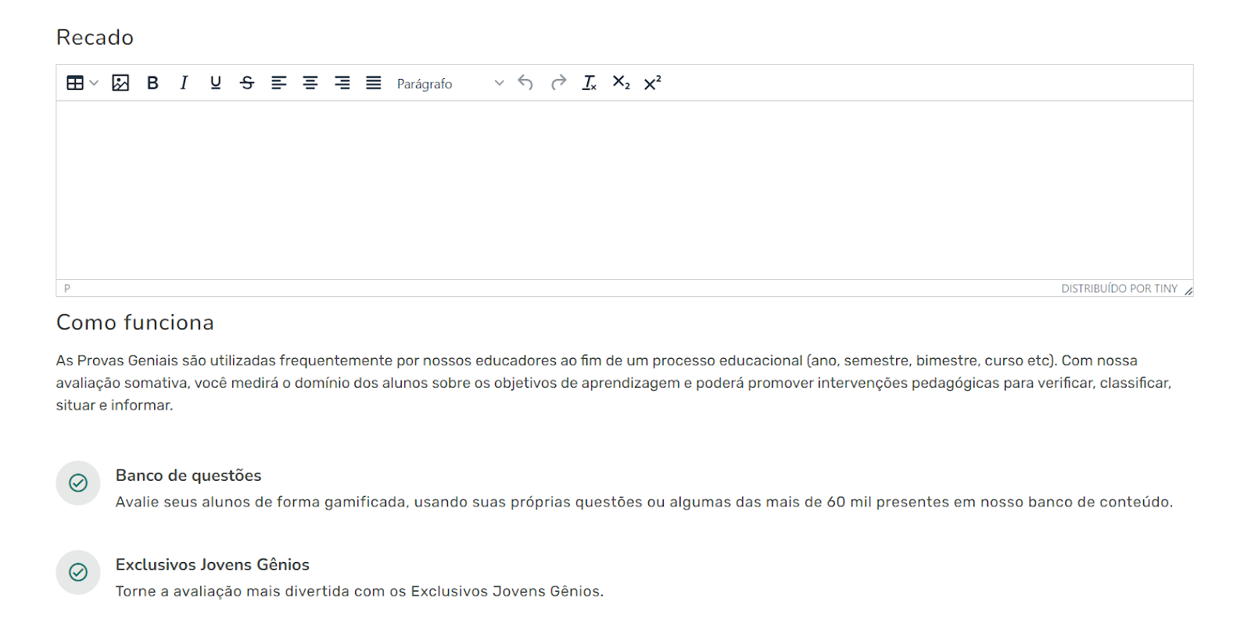Apply subscript formatting
Screen dimensions: 1251x623
click(x=621, y=83)
